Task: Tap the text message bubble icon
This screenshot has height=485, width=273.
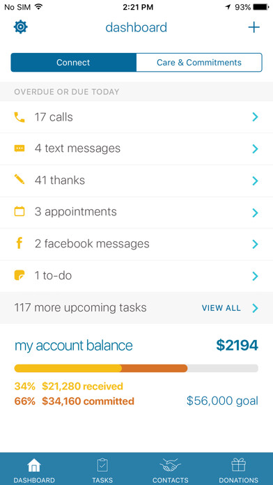Action: tap(19, 149)
